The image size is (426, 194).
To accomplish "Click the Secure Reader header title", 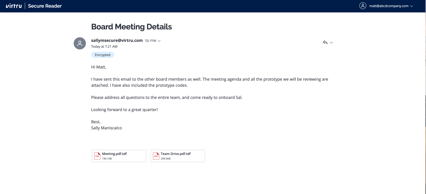I will [45, 6].
